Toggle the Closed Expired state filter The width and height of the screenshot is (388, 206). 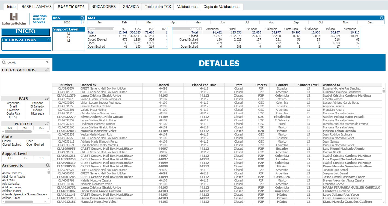click(12, 144)
